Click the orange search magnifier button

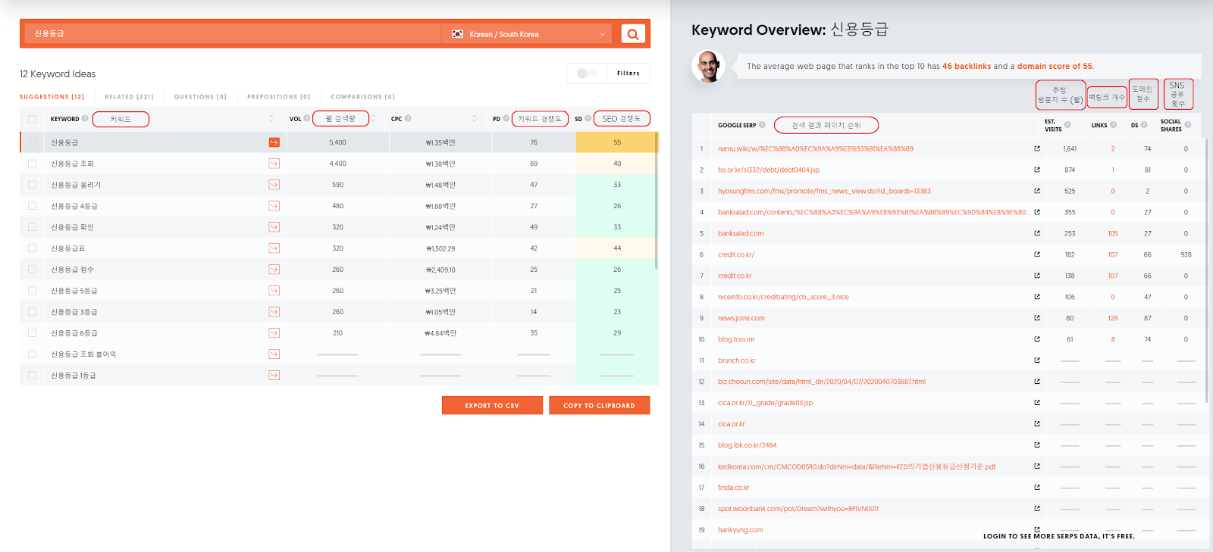632,34
